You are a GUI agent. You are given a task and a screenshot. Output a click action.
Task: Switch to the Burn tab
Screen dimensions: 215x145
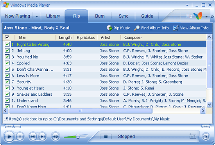100,16
